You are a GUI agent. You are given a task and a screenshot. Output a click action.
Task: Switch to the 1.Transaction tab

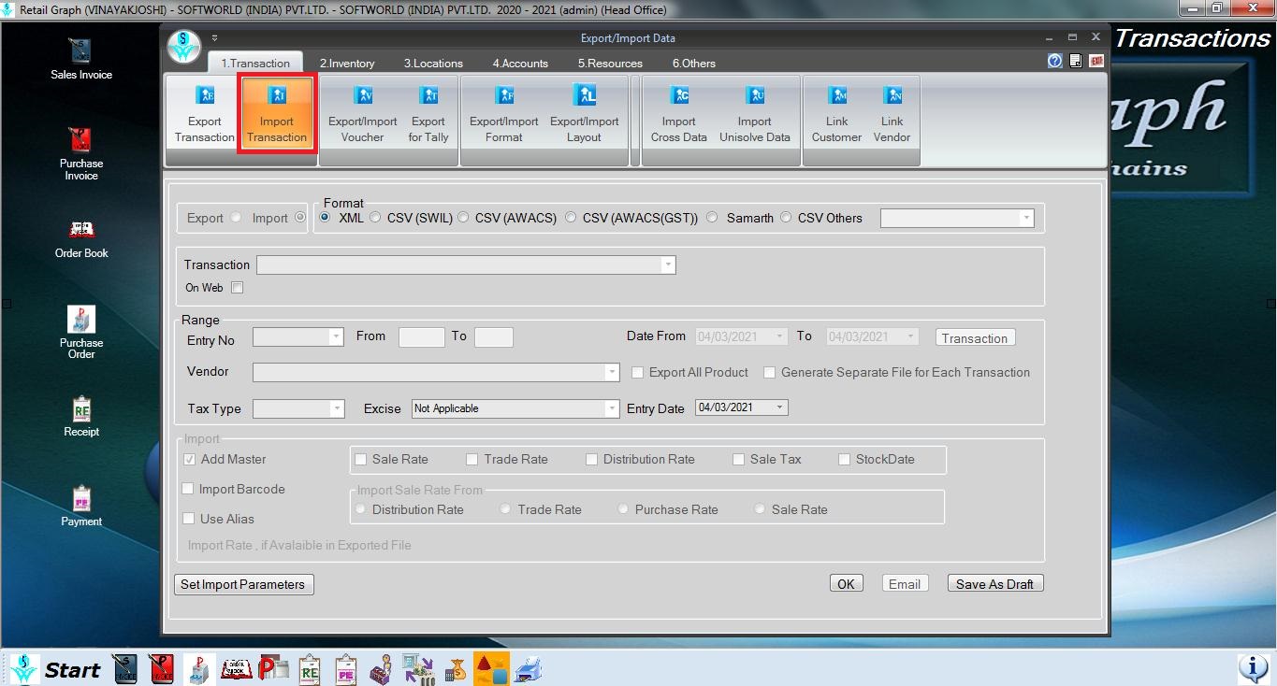(255, 63)
